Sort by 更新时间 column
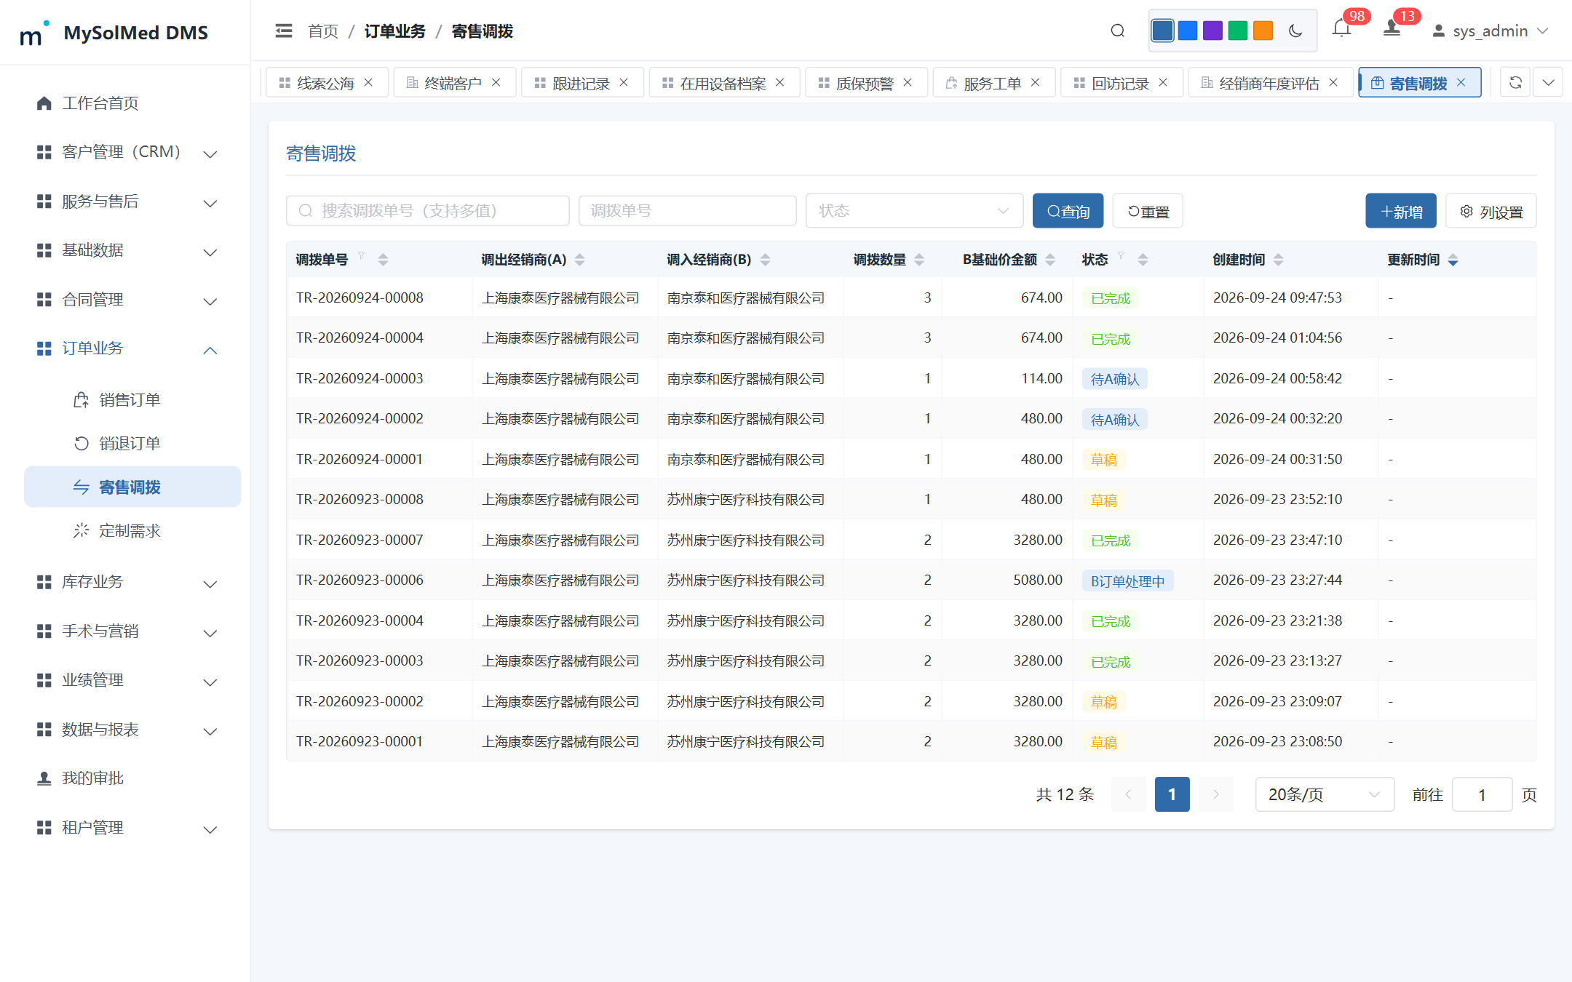1572x982 pixels. tap(1453, 260)
